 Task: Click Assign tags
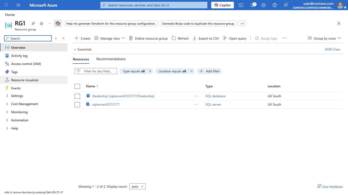click(x=266, y=38)
